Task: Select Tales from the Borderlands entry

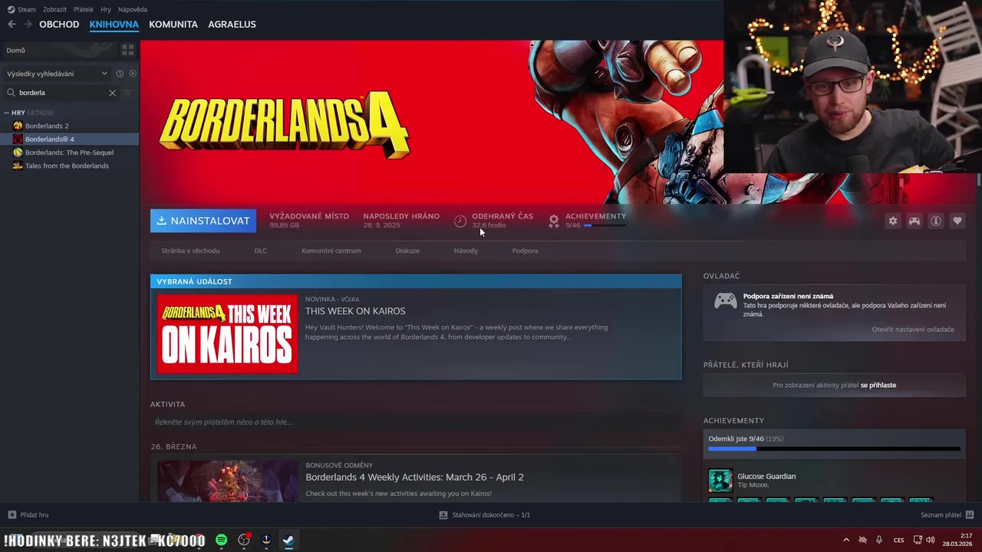Action: pyautogui.click(x=70, y=166)
